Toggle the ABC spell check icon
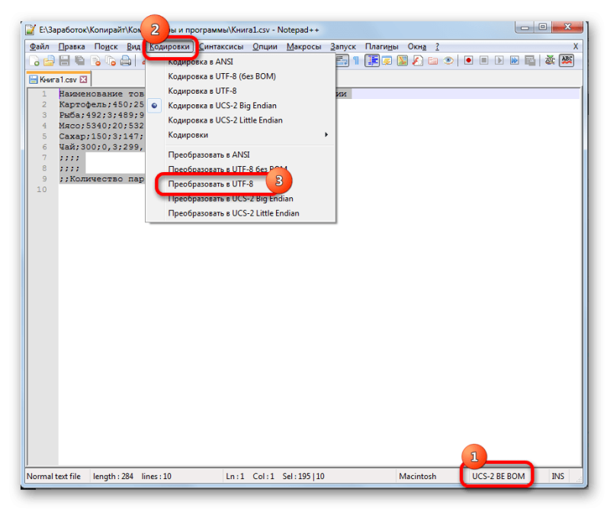Image resolution: width=610 pixels, height=511 pixels. 567,61
